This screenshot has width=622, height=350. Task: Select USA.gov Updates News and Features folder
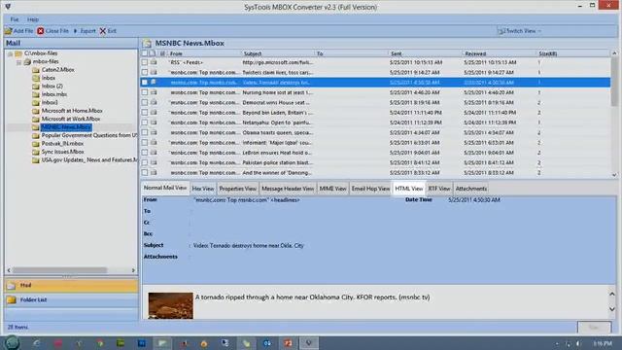(x=89, y=159)
